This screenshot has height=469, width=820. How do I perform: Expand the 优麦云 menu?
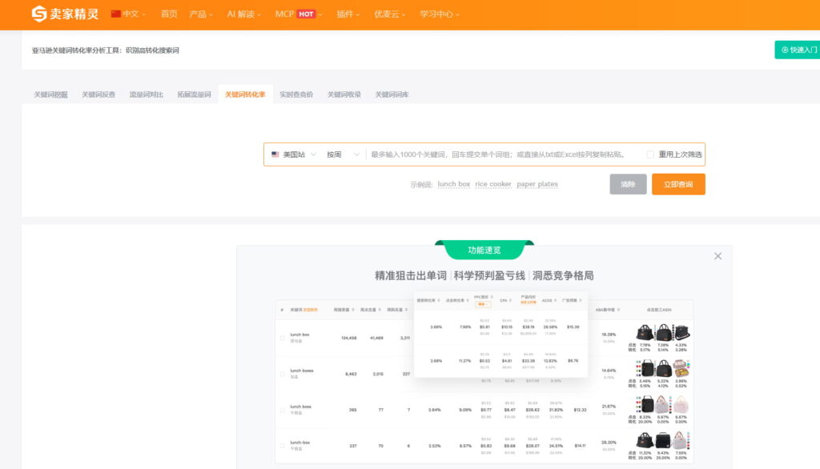[x=390, y=14]
